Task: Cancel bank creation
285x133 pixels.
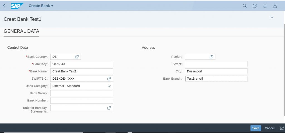Action: point(269,128)
